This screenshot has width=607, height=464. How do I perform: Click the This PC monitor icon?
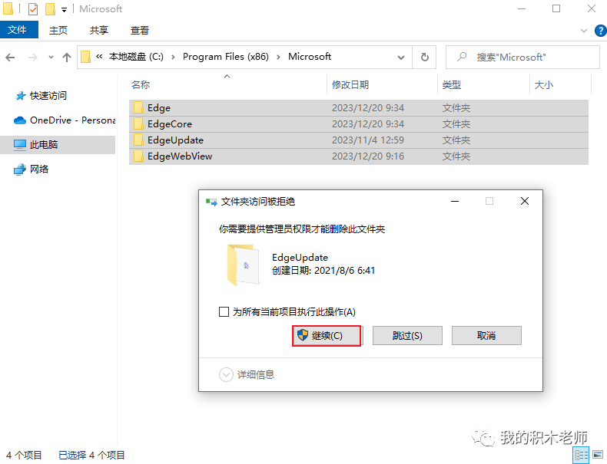20,144
